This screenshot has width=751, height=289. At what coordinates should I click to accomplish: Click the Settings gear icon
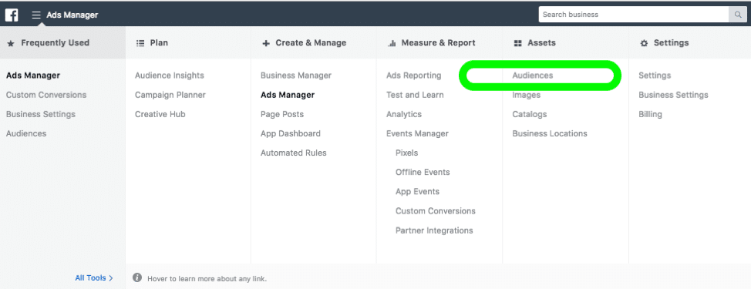[x=644, y=43]
